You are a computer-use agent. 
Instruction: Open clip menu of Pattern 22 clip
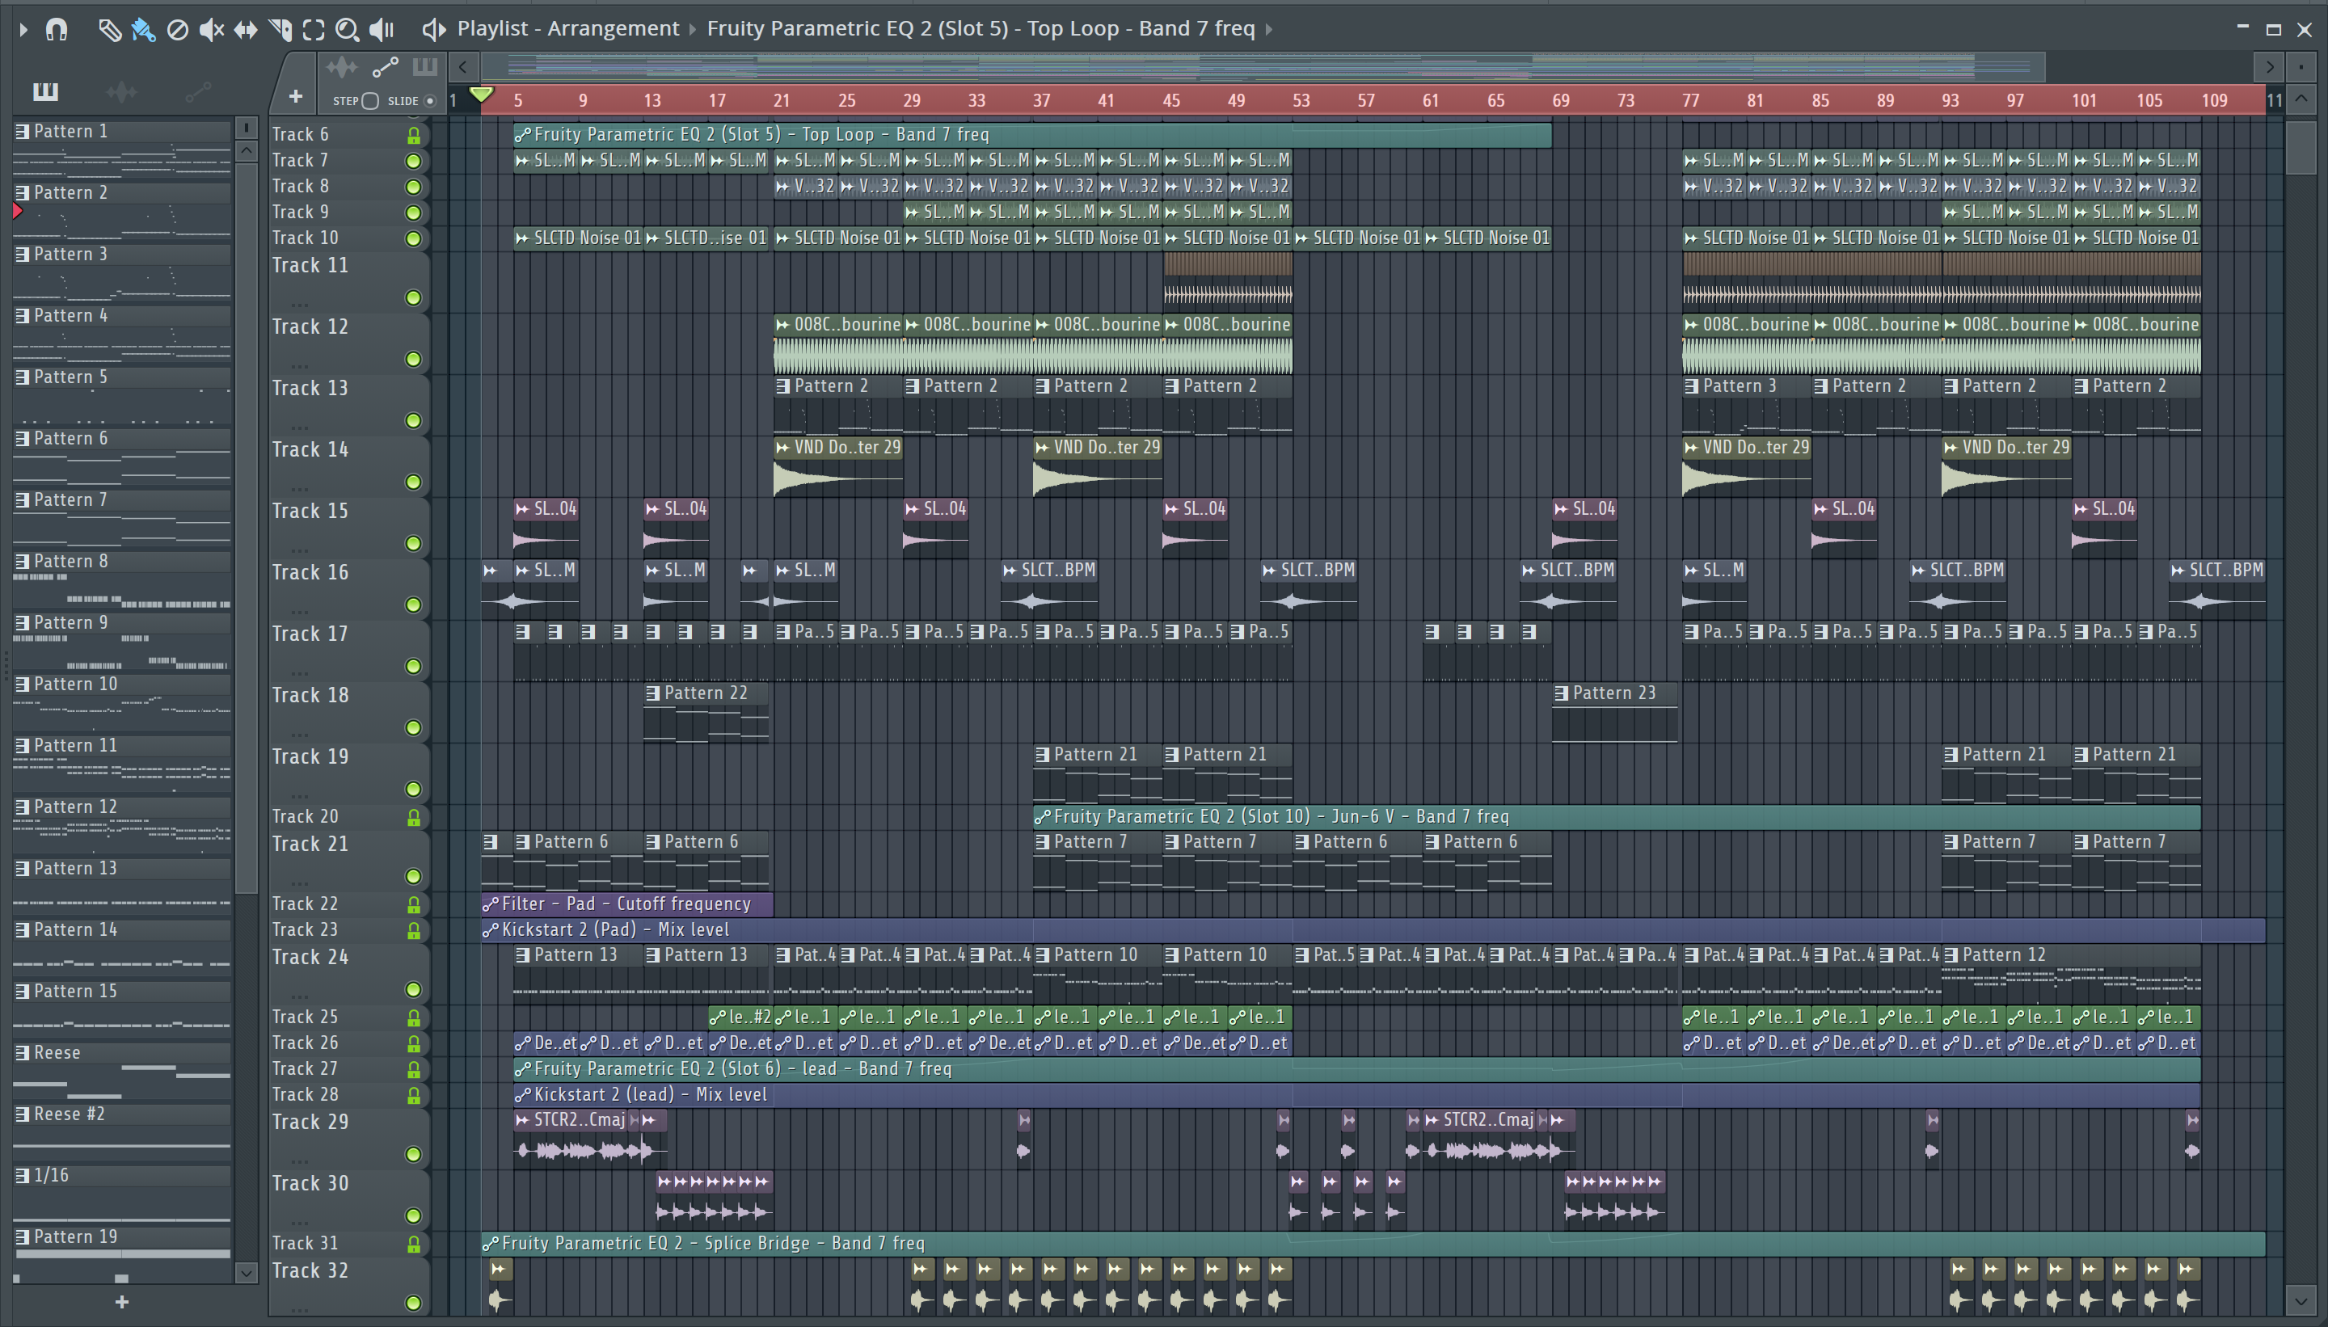(652, 693)
